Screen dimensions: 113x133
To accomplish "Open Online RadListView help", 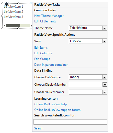I will [50, 104].
